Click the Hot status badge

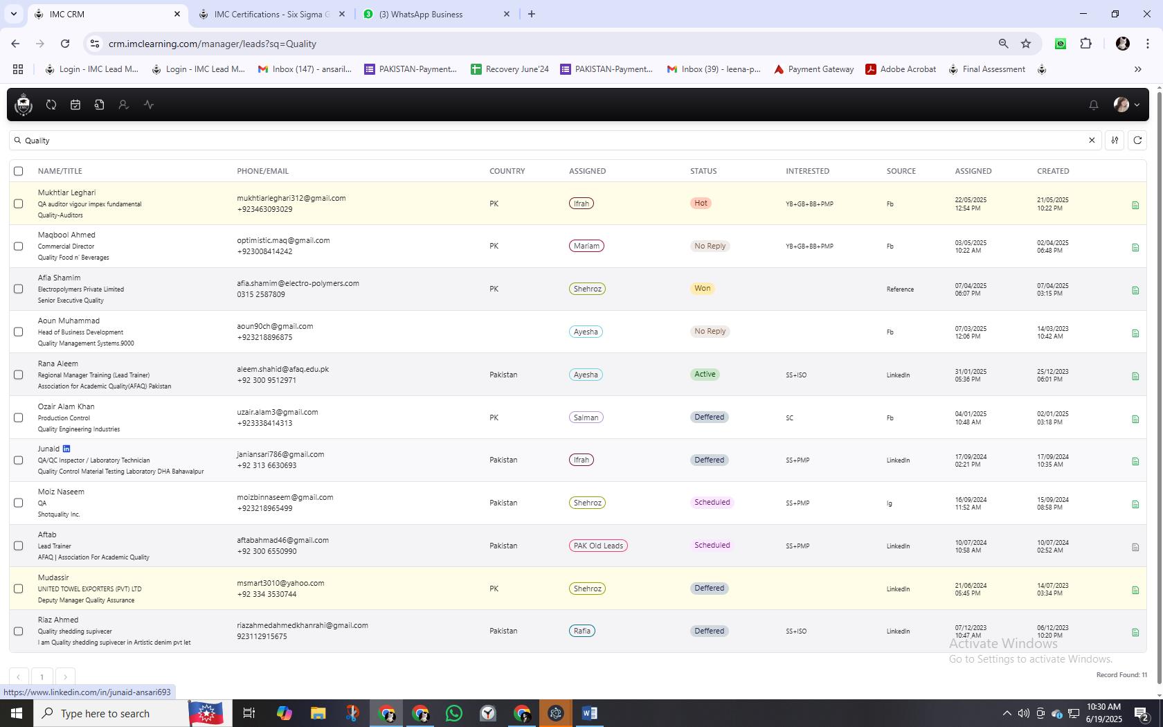701,203
